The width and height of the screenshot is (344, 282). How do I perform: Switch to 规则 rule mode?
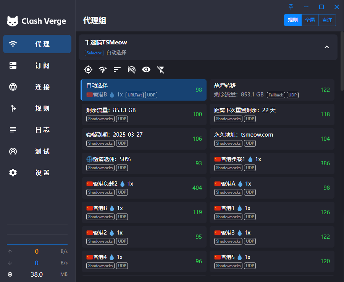tap(293, 20)
